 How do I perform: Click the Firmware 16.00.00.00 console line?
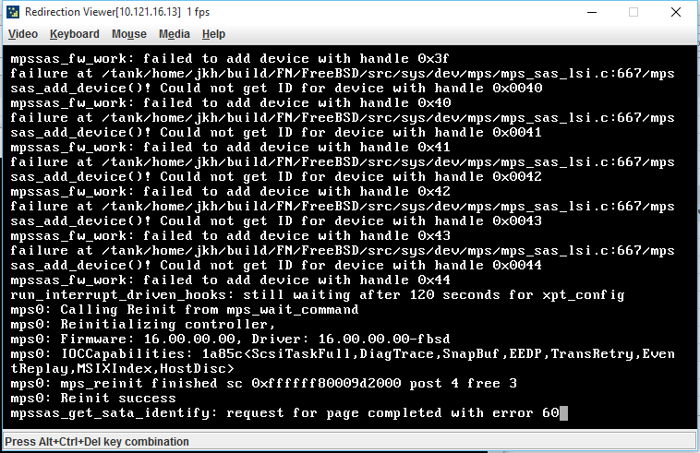[x=230, y=339]
